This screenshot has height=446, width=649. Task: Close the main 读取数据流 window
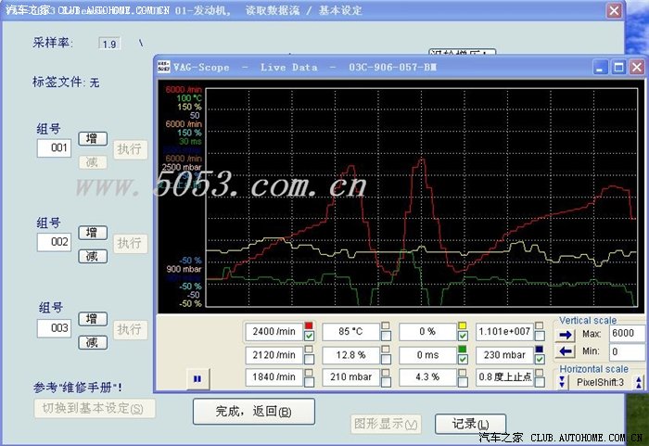(614, 10)
